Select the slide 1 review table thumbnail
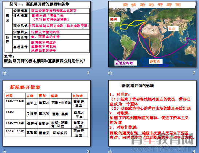This screenshot has width=199, height=153. pyautogui.click(x=47, y=34)
